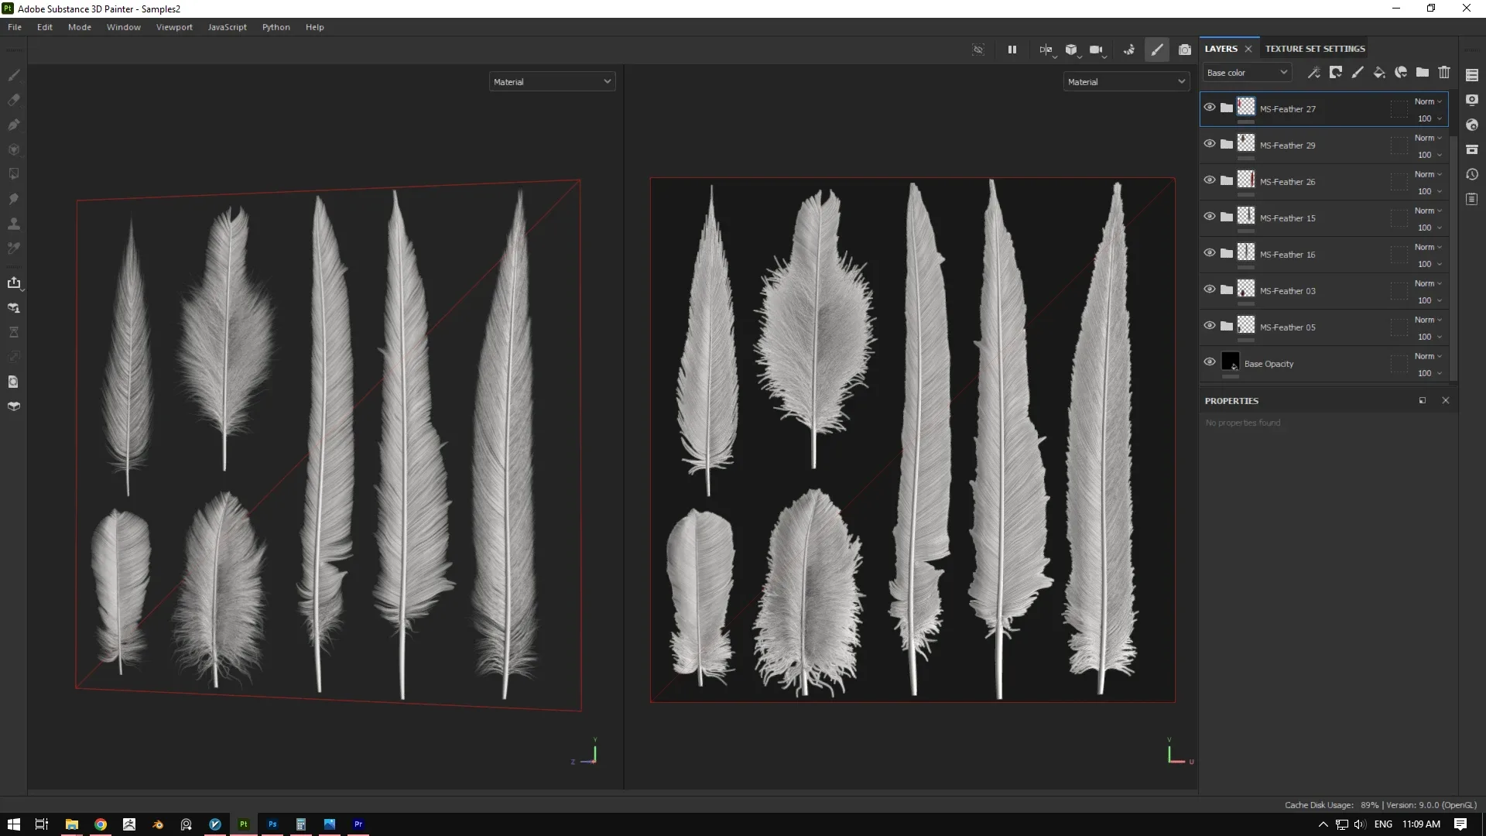Add a smart material layer

point(1401,72)
